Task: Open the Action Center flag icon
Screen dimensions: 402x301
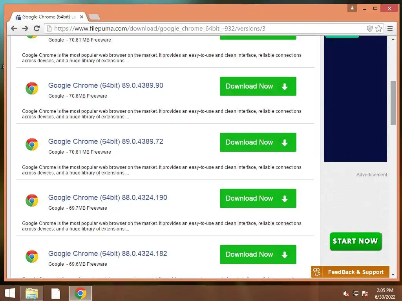Action: pos(365,294)
